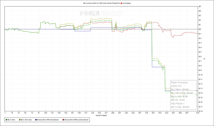
Task: Click the 343 tick on the x-axis
Action: point(133,113)
